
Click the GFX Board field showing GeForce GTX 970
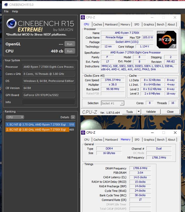pyautogui.click(x=48, y=95)
